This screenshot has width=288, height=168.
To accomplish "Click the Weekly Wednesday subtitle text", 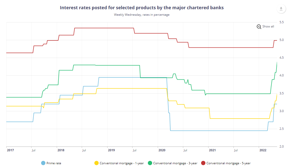I will click(142, 15).
